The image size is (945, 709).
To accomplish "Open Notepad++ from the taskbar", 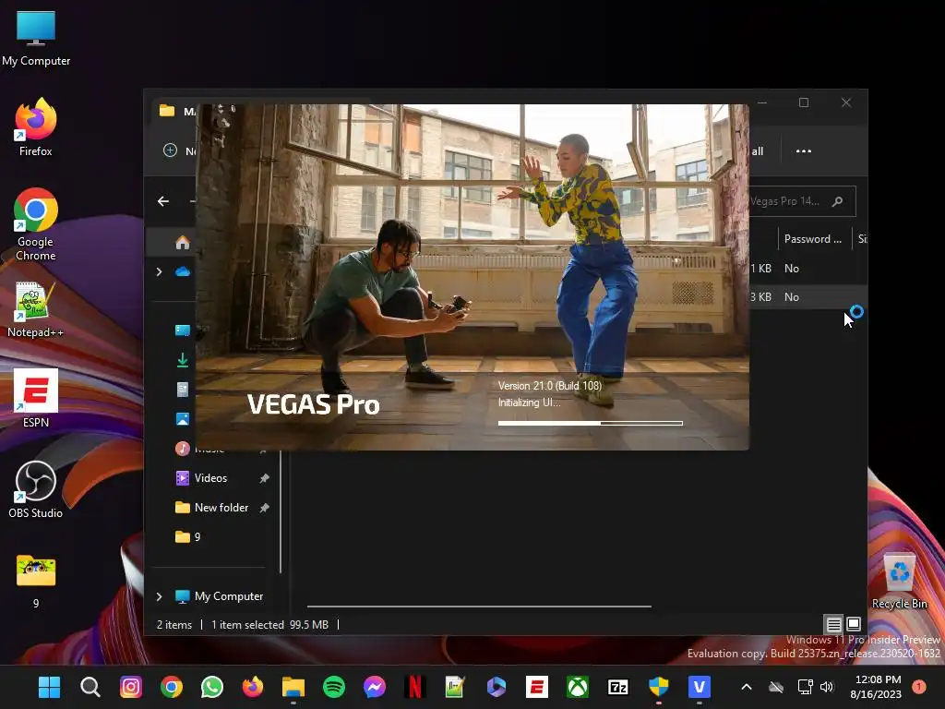I will click(x=455, y=687).
